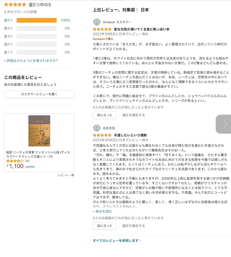Click カスタマーレビューを書く button
The image size is (231, 257).
(39, 94)
